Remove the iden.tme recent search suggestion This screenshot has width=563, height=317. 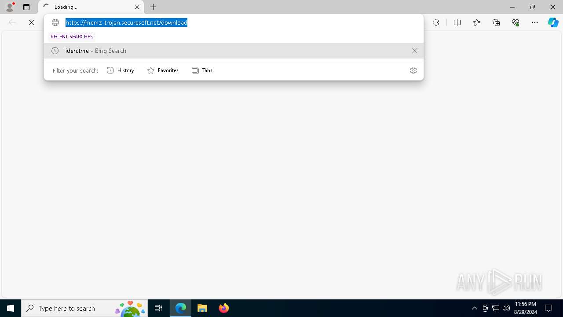(414, 51)
